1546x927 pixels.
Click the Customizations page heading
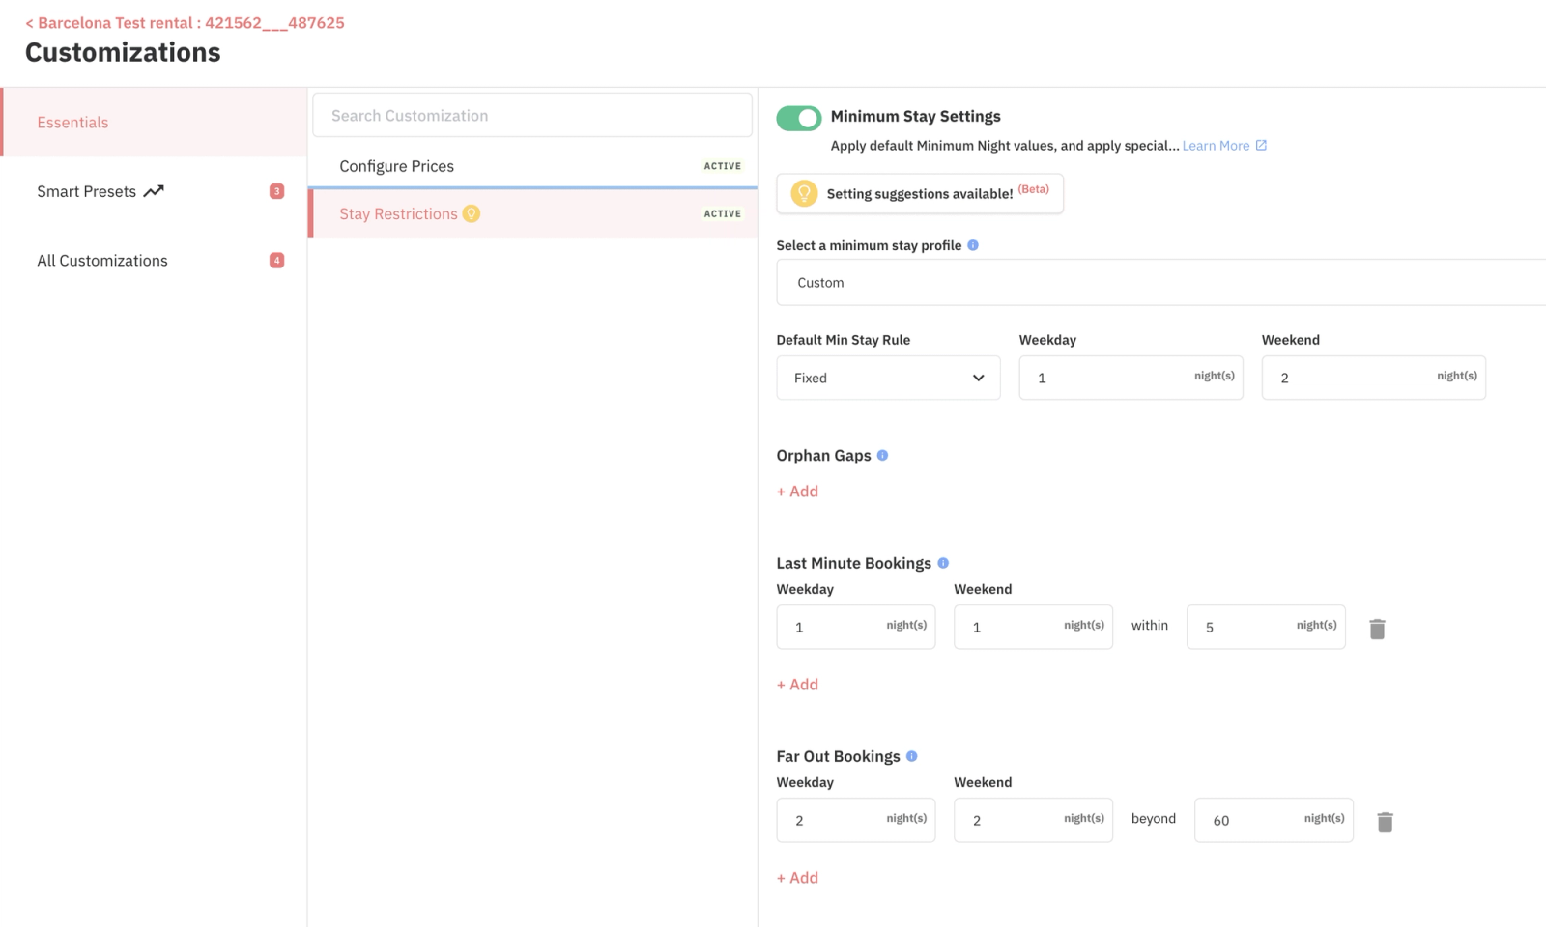click(x=123, y=52)
